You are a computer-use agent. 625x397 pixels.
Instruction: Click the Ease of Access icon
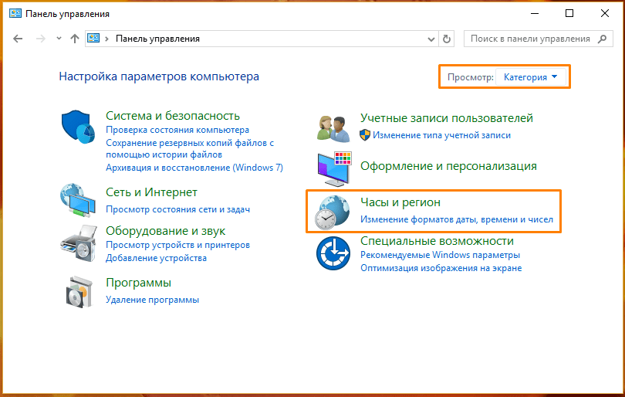click(333, 253)
